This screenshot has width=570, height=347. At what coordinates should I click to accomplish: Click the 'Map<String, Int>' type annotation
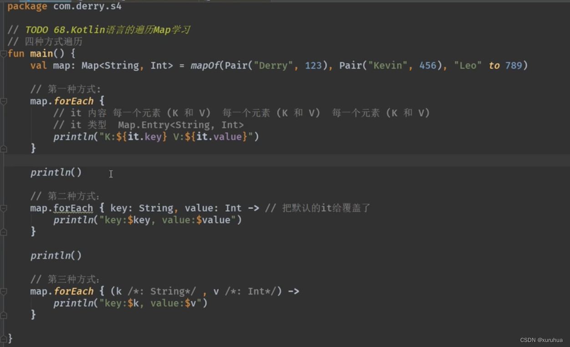pyautogui.click(x=127, y=66)
